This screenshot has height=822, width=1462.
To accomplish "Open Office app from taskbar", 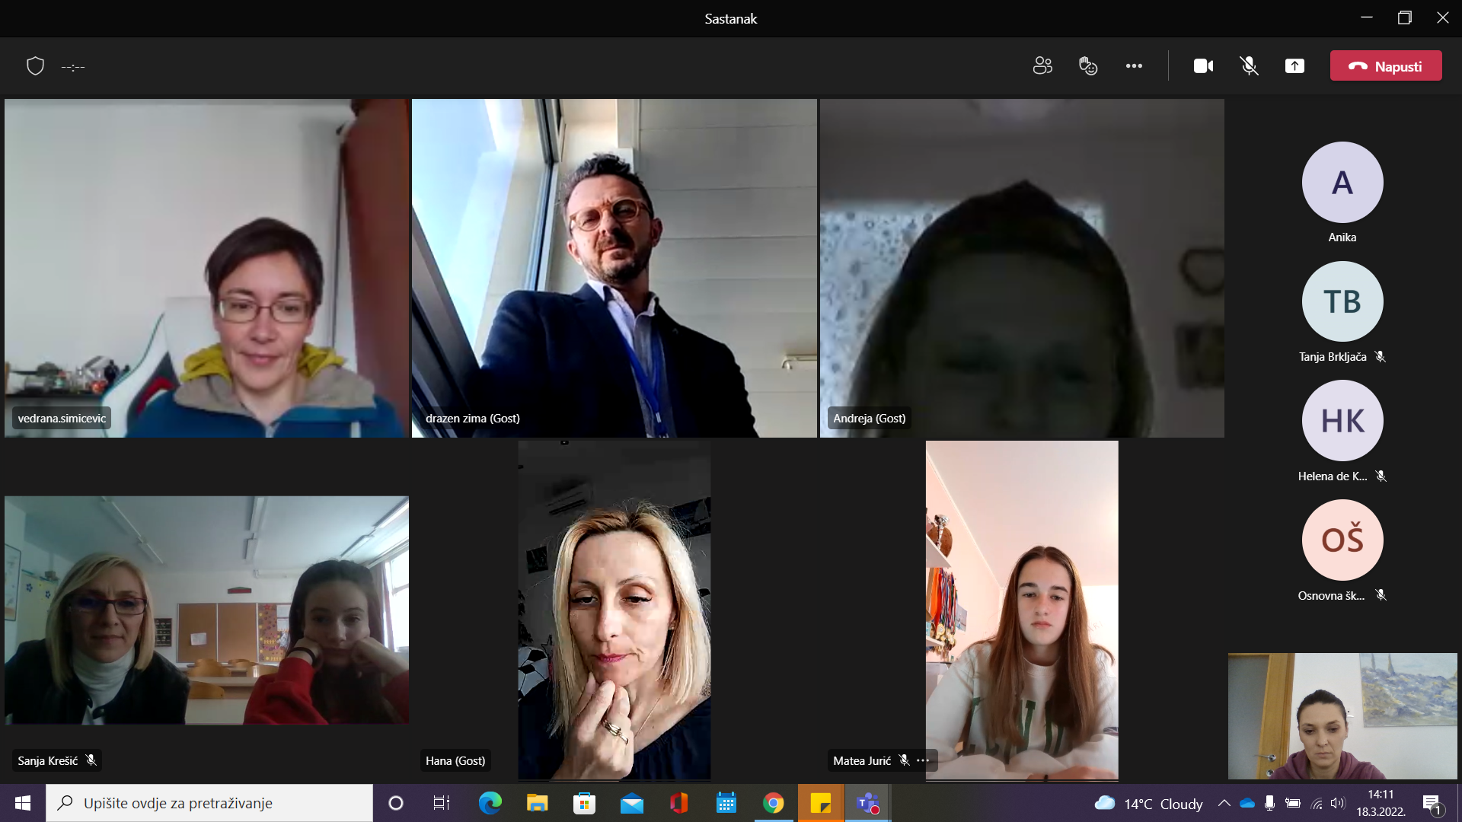I will [x=678, y=803].
